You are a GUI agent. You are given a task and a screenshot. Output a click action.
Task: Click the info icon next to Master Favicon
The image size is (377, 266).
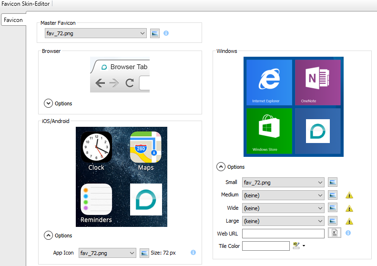point(166,33)
